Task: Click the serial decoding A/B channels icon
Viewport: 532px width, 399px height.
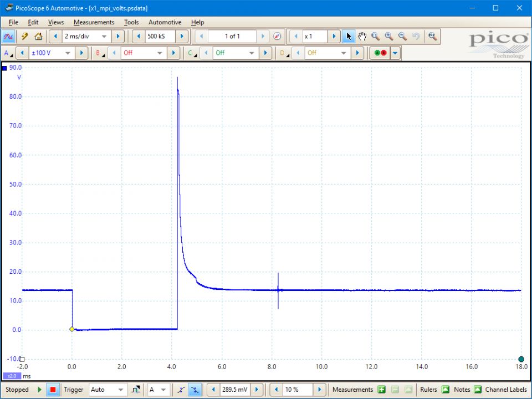Action: (x=380, y=53)
